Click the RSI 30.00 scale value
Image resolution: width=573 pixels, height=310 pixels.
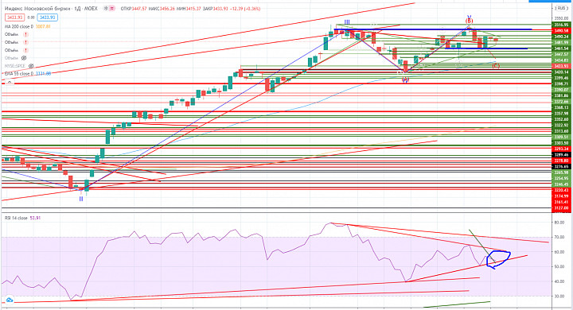[x=560, y=296]
